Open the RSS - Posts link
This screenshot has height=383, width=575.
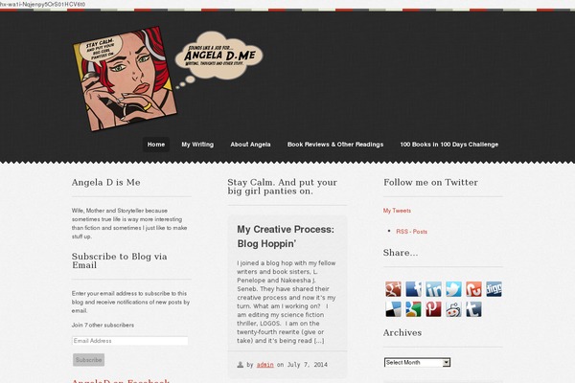pyautogui.click(x=411, y=232)
